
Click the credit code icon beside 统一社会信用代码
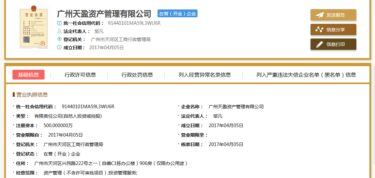click(x=59, y=23)
